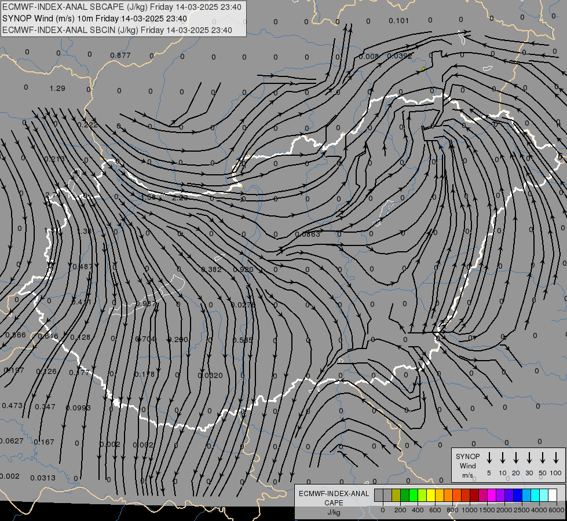
Task: Click the map value 0.487
Action: (82, 266)
